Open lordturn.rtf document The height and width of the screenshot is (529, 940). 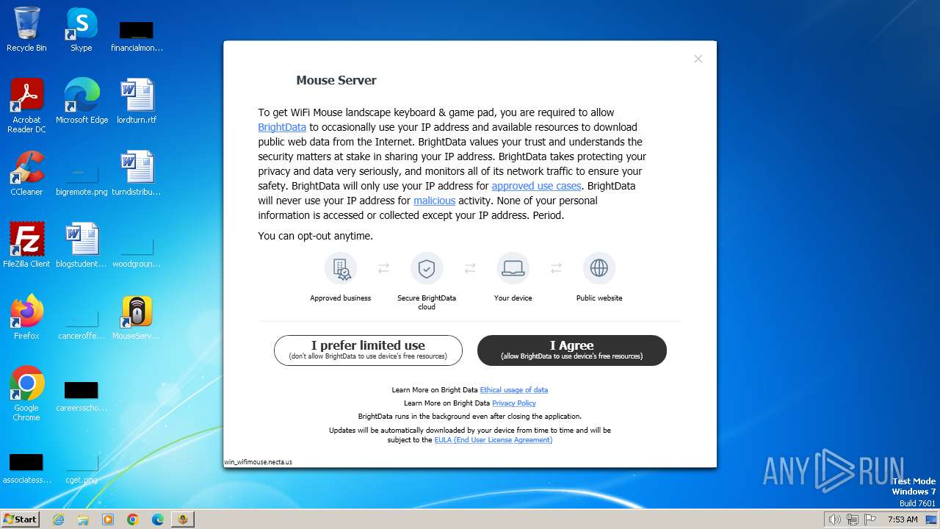tap(137, 101)
